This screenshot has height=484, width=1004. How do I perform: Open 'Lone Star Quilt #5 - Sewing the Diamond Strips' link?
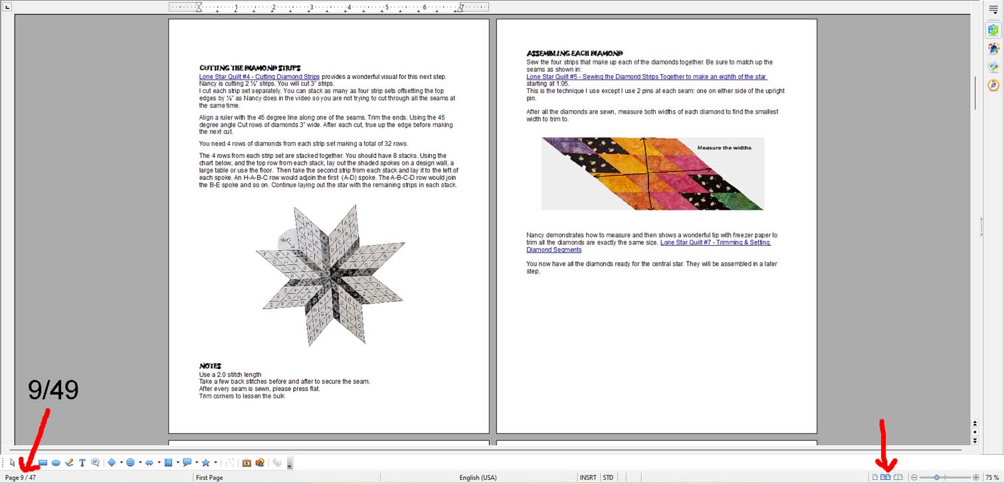tap(647, 77)
